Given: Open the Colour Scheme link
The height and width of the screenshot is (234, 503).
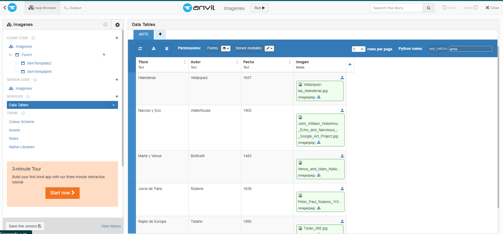Looking at the screenshot, I should (x=22, y=122).
